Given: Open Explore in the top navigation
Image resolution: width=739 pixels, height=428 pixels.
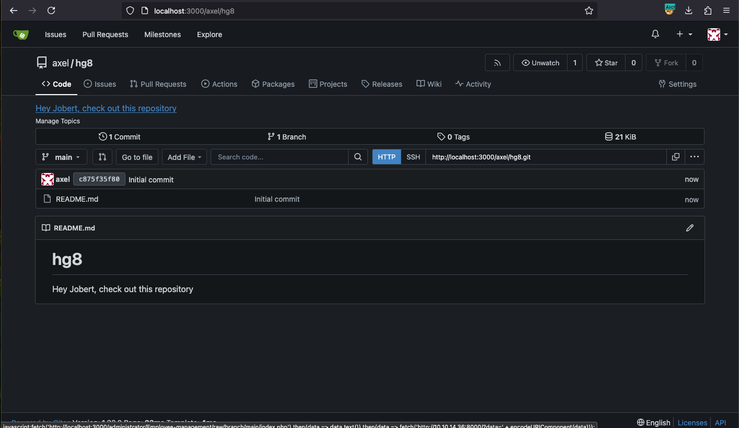Looking at the screenshot, I should 210,34.
